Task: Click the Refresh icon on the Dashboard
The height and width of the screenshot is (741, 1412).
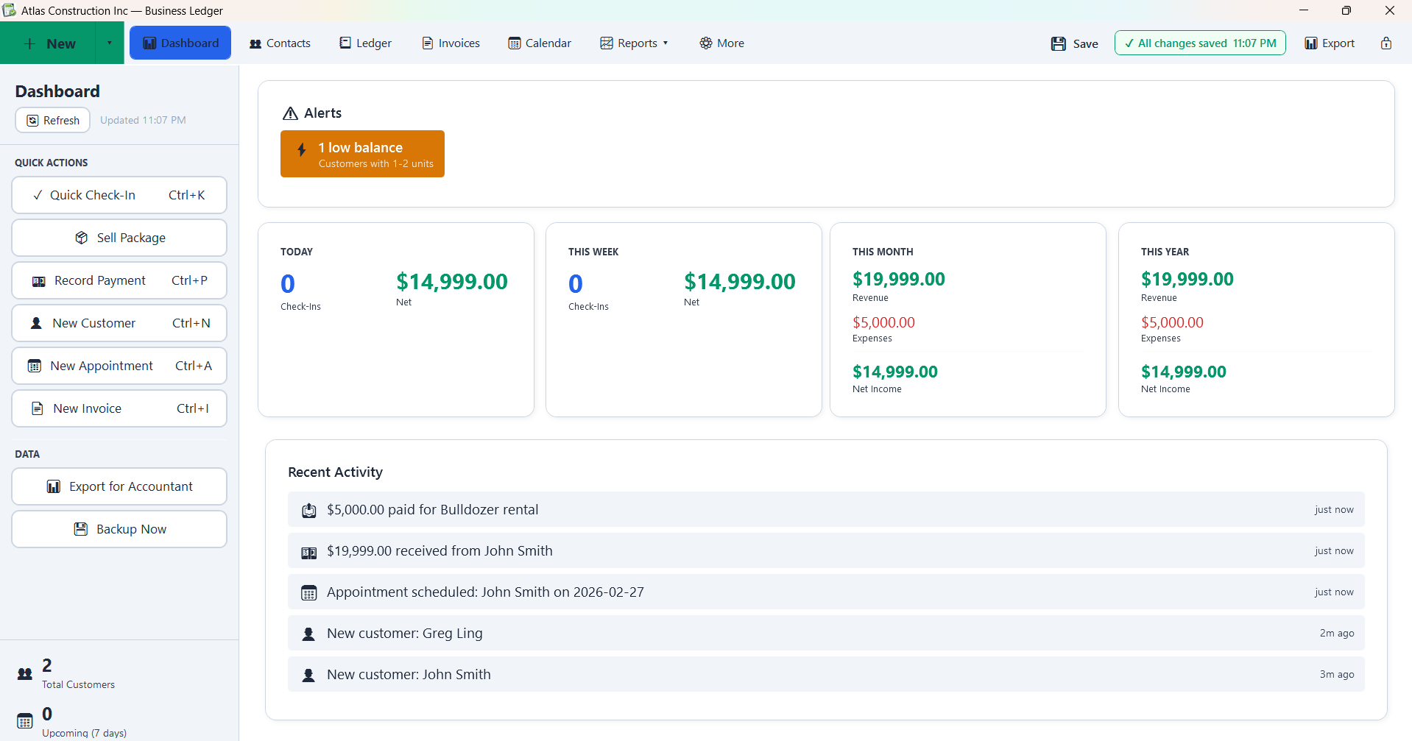Action: tap(32, 120)
